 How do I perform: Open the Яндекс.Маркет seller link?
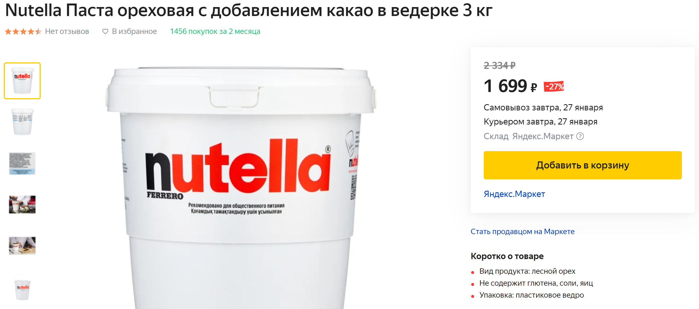click(514, 194)
